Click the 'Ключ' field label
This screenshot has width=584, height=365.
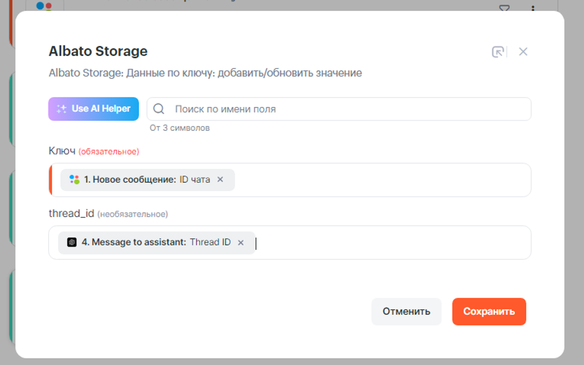(62, 151)
